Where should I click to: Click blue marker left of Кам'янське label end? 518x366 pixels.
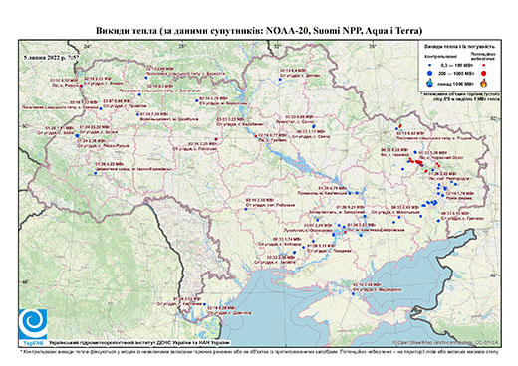[350, 192]
